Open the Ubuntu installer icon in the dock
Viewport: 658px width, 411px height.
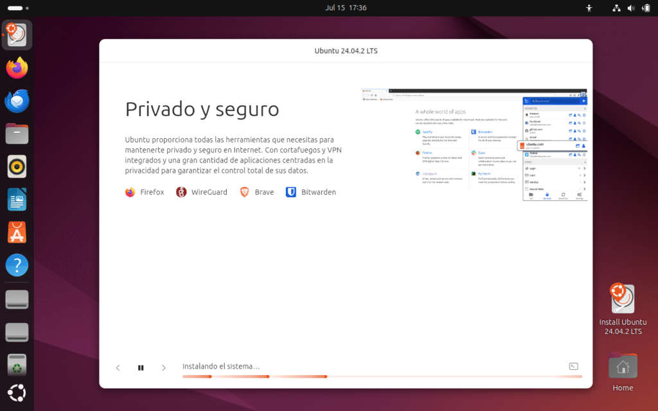tap(17, 35)
